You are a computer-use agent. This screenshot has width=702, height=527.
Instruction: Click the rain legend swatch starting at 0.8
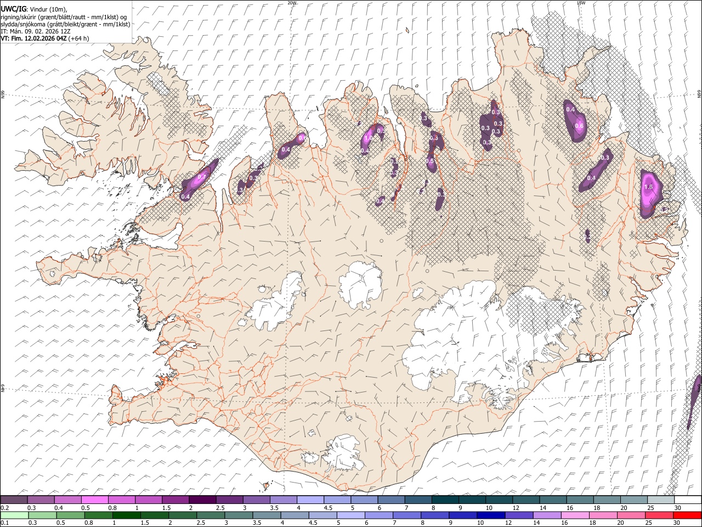[x=98, y=515]
